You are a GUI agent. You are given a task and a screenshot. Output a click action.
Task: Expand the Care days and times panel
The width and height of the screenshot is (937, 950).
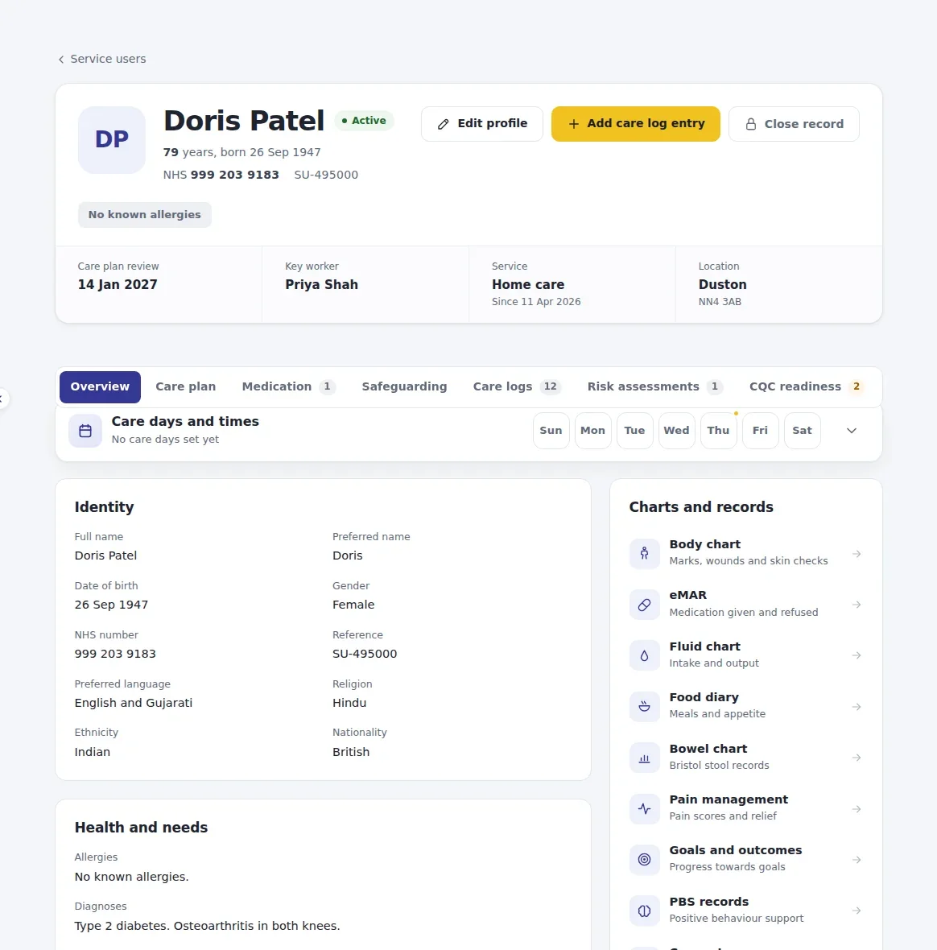(851, 431)
